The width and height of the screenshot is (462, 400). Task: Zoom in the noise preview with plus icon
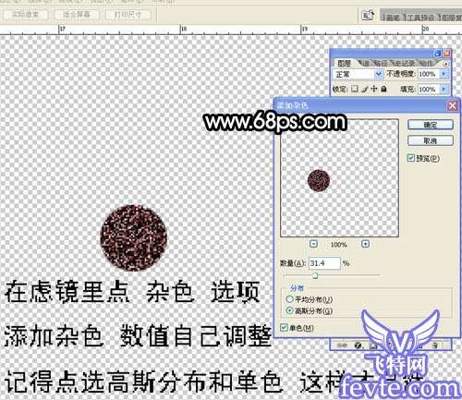365,244
